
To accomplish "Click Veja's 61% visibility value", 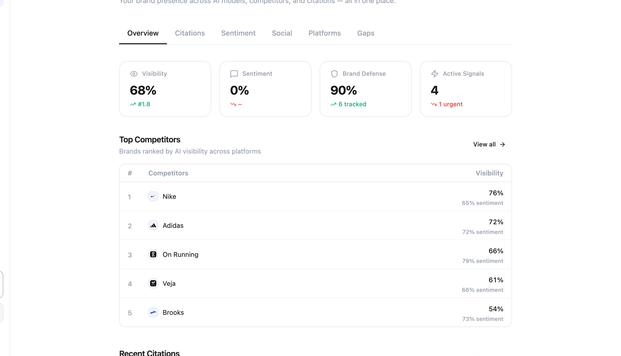I will pyautogui.click(x=496, y=280).
